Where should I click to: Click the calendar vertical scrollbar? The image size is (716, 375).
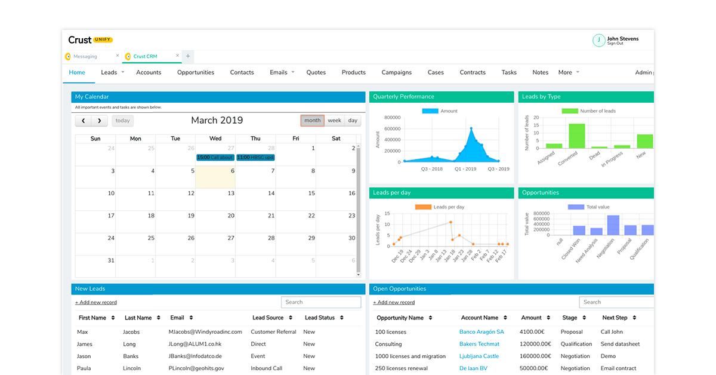point(358,211)
